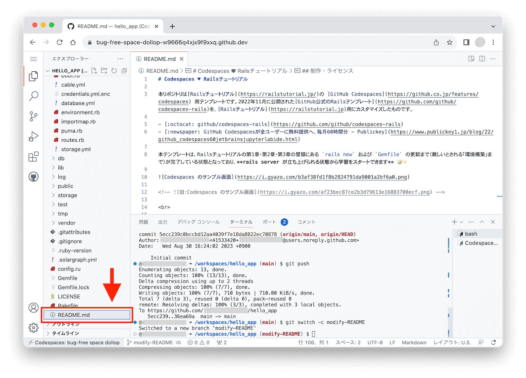Image resolution: width=526 pixels, height=378 pixels.
Task: Open the Extensions view
Action: pos(33,157)
